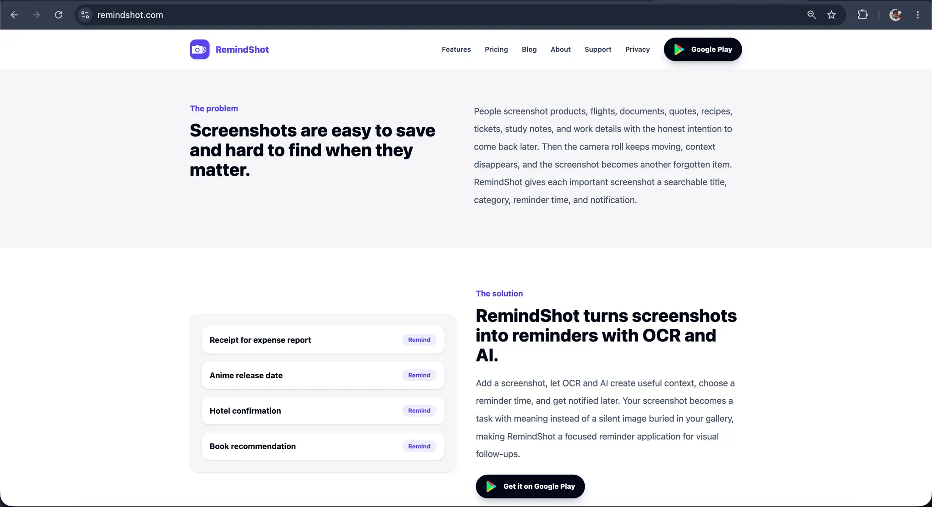
Task: Open the Pricing nav item
Action: pyautogui.click(x=496, y=49)
